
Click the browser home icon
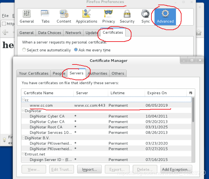point(199,32)
